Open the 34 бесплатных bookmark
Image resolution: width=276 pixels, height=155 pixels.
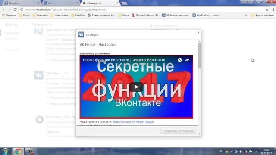(176, 15)
